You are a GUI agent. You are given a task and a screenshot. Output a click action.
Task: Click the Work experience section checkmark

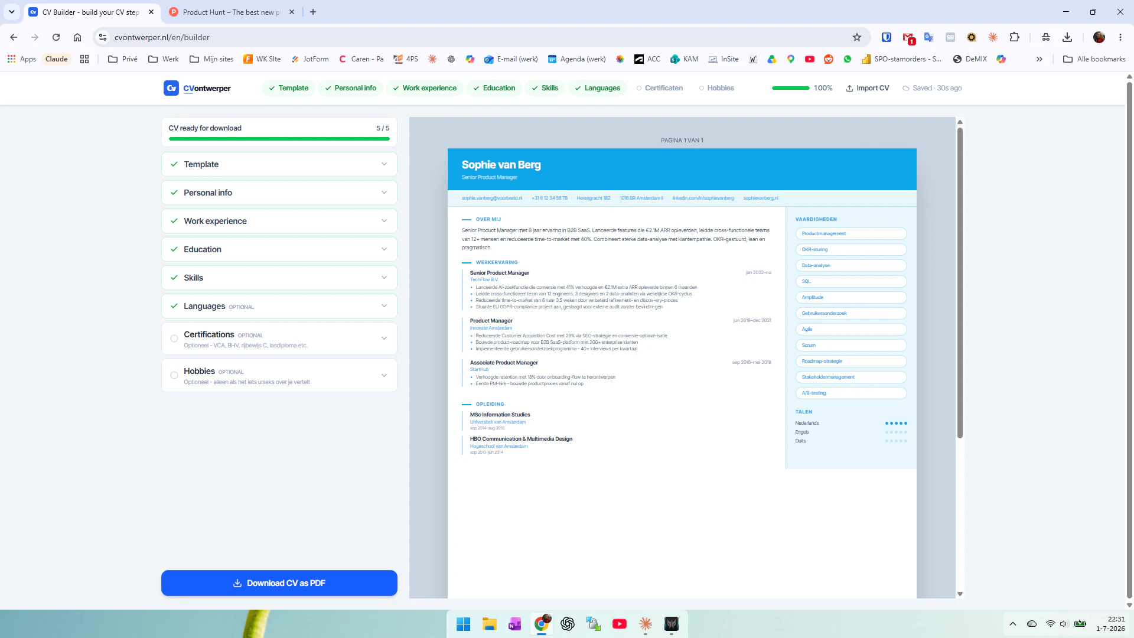click(x=174, y=221)
